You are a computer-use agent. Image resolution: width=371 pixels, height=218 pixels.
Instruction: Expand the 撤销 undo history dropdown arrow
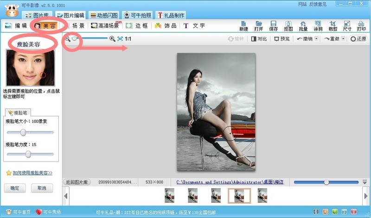click(x=316, y=38)
